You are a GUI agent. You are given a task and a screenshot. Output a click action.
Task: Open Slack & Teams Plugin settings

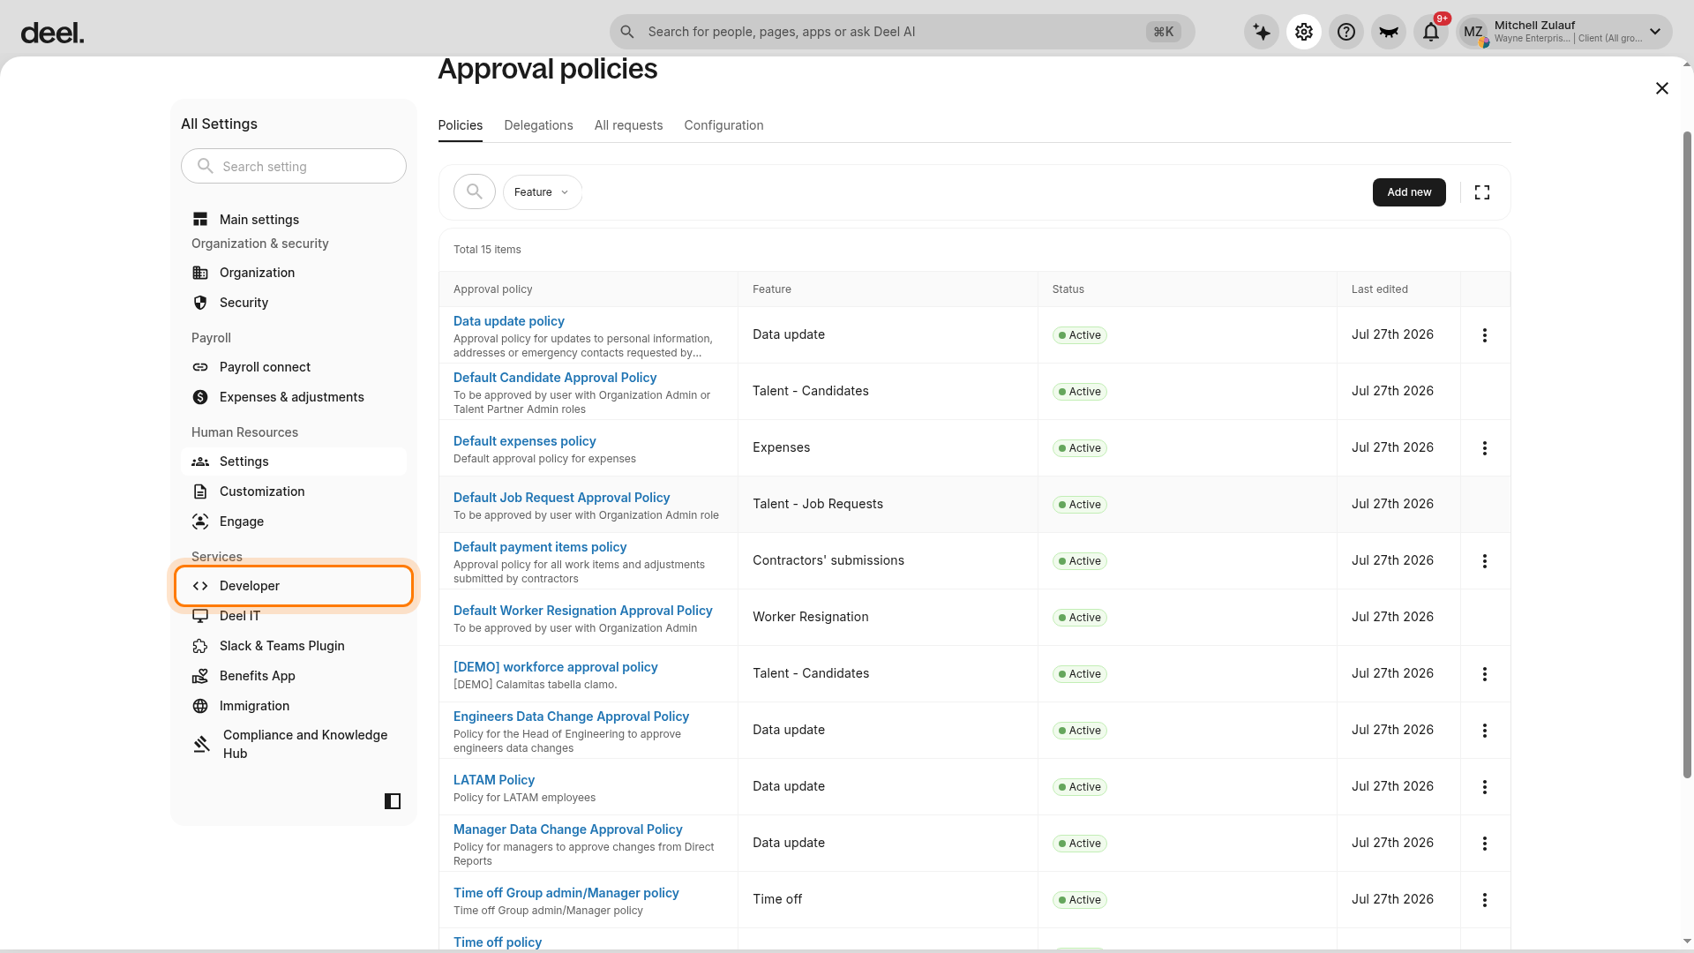294,646
